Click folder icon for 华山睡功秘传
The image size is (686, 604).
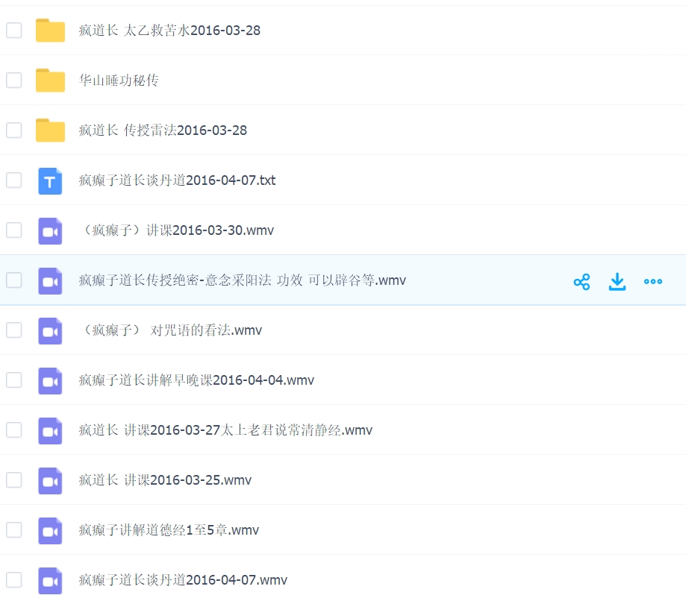(x=51, y=81)
